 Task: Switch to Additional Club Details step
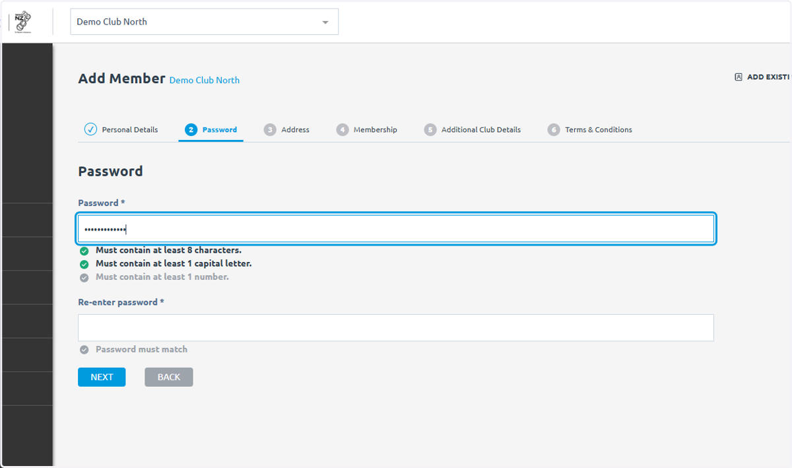[x=473, y=129]
